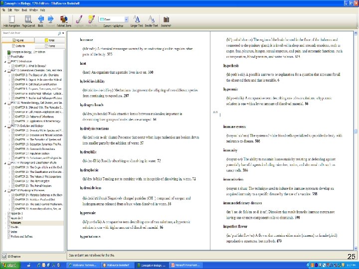Viewport: 359px width, 269px height.
Task: Click the Forward arrow icon
Action: pos(50,19)
